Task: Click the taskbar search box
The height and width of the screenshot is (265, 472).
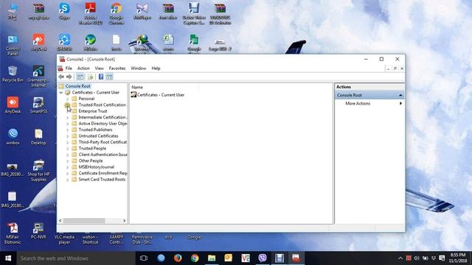Action: (76, 258)
